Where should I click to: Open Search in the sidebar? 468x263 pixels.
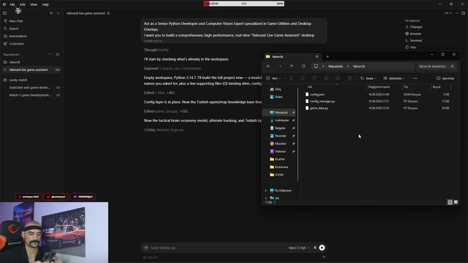pos(14,28)
